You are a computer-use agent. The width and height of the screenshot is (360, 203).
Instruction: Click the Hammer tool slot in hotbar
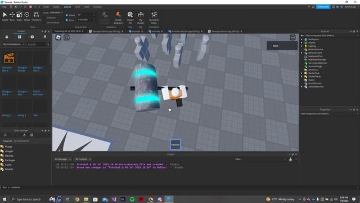click(175, 144)
